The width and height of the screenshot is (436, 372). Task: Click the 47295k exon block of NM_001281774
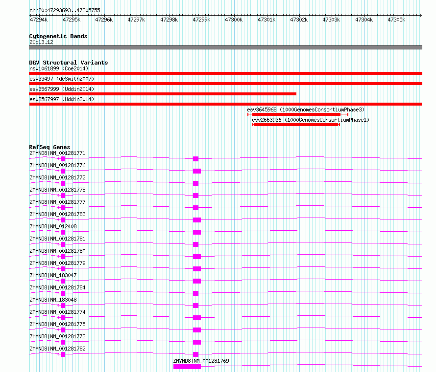coord(63,318)
